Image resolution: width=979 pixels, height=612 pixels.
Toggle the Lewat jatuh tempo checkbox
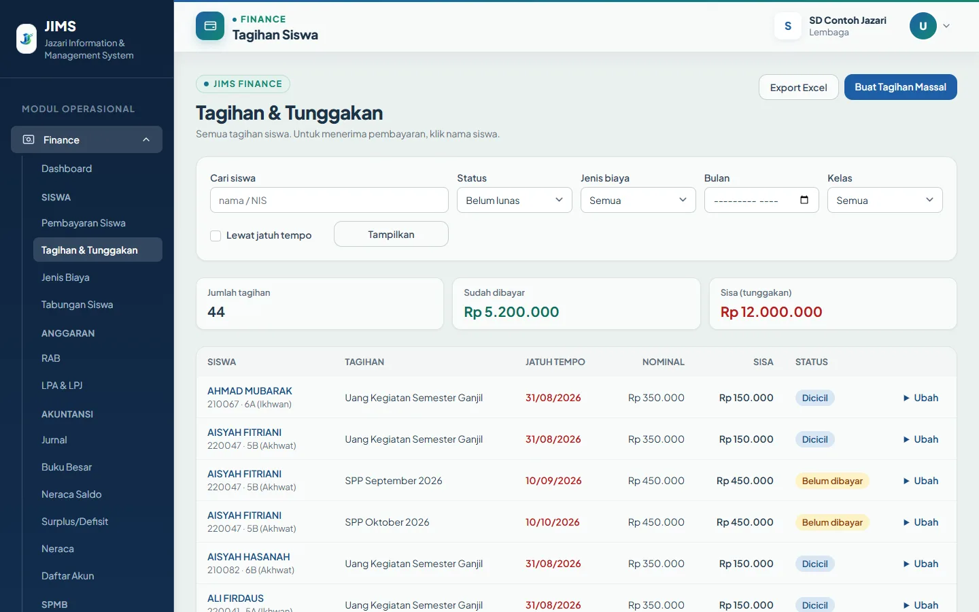click(216, 236)
